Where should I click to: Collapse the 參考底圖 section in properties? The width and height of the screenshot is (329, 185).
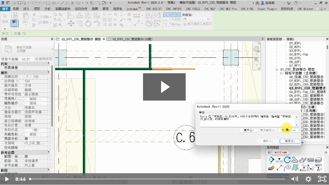pyautogui.click(x=49, y=152)
